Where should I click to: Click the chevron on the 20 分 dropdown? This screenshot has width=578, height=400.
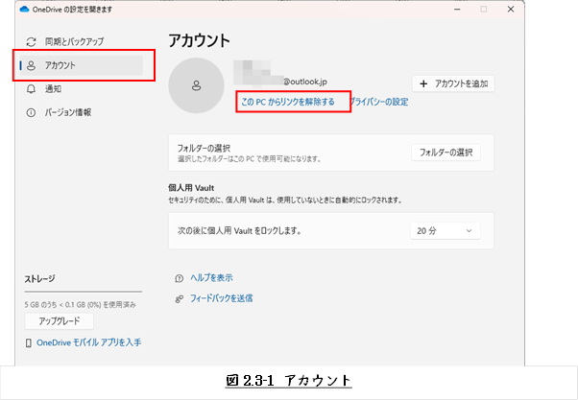tap(469, 231)
